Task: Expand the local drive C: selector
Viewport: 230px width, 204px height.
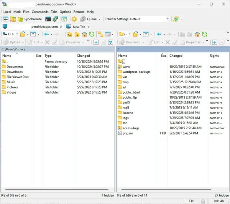Action: click(17, 34)
